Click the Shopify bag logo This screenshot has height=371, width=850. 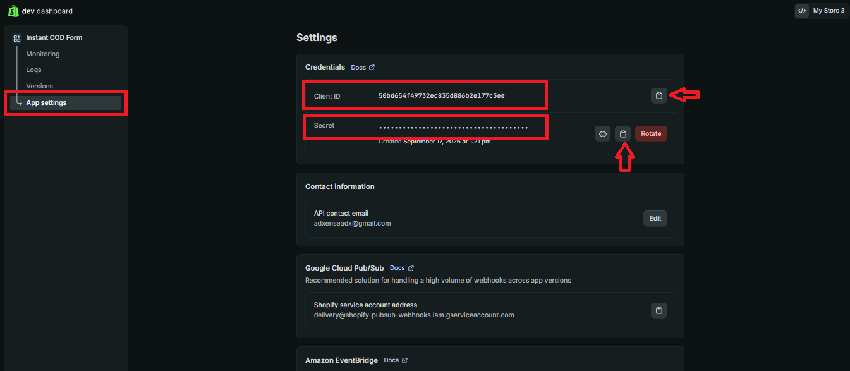point(13,11)
